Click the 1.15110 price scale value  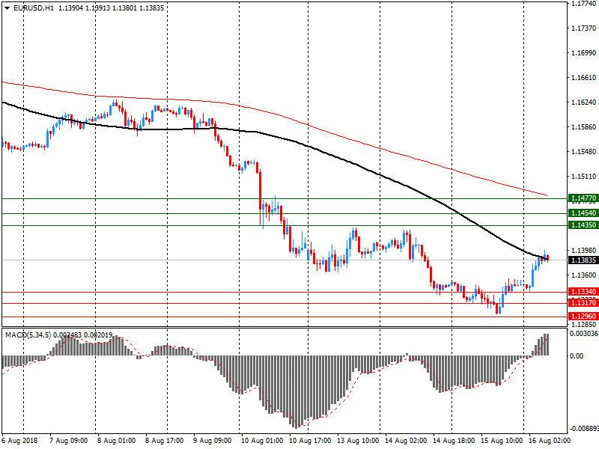click(584, 177)
